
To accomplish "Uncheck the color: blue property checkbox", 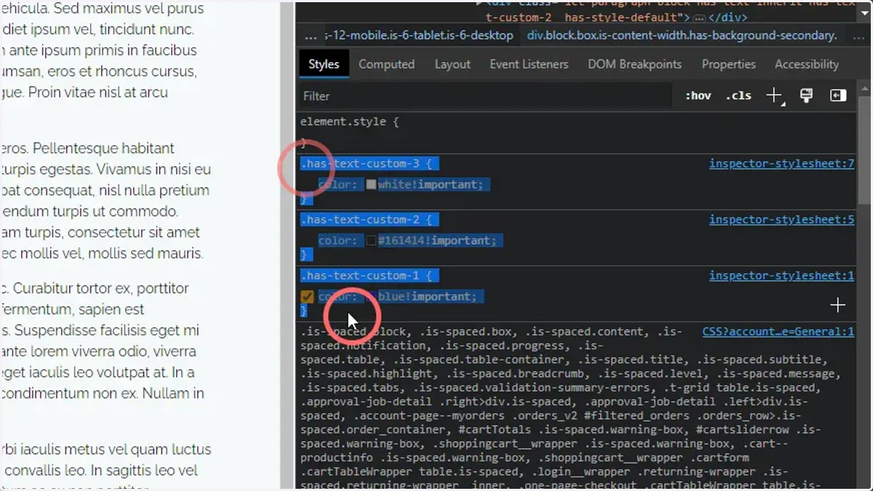I will pyautogui.click(x=307, y=297).
